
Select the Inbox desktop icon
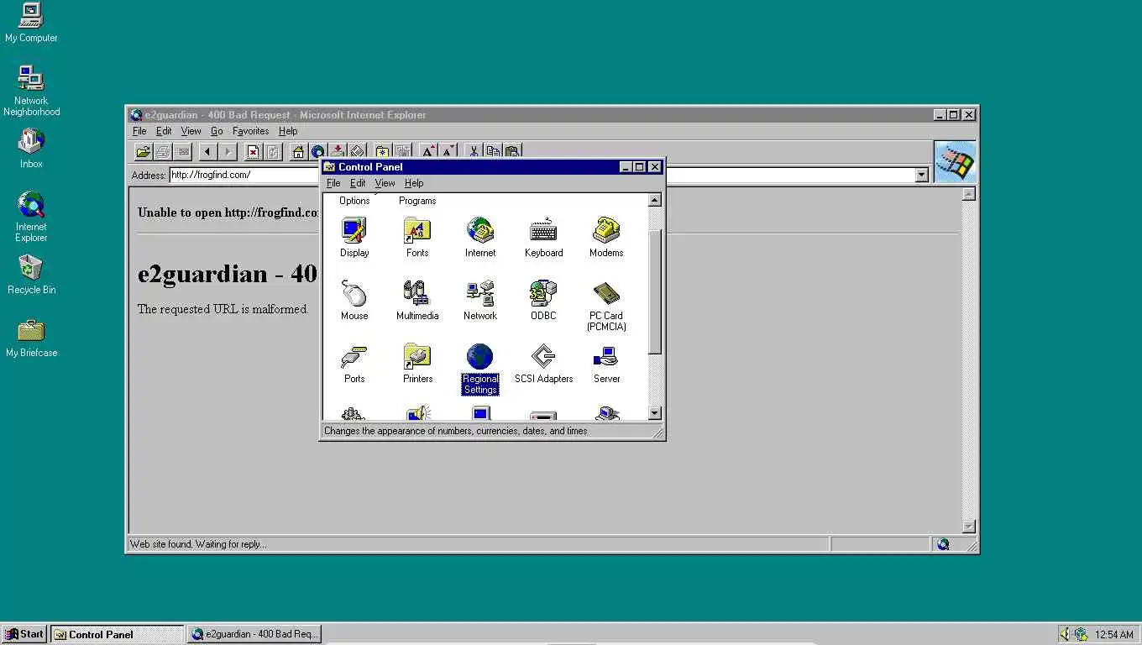(31, 148)
